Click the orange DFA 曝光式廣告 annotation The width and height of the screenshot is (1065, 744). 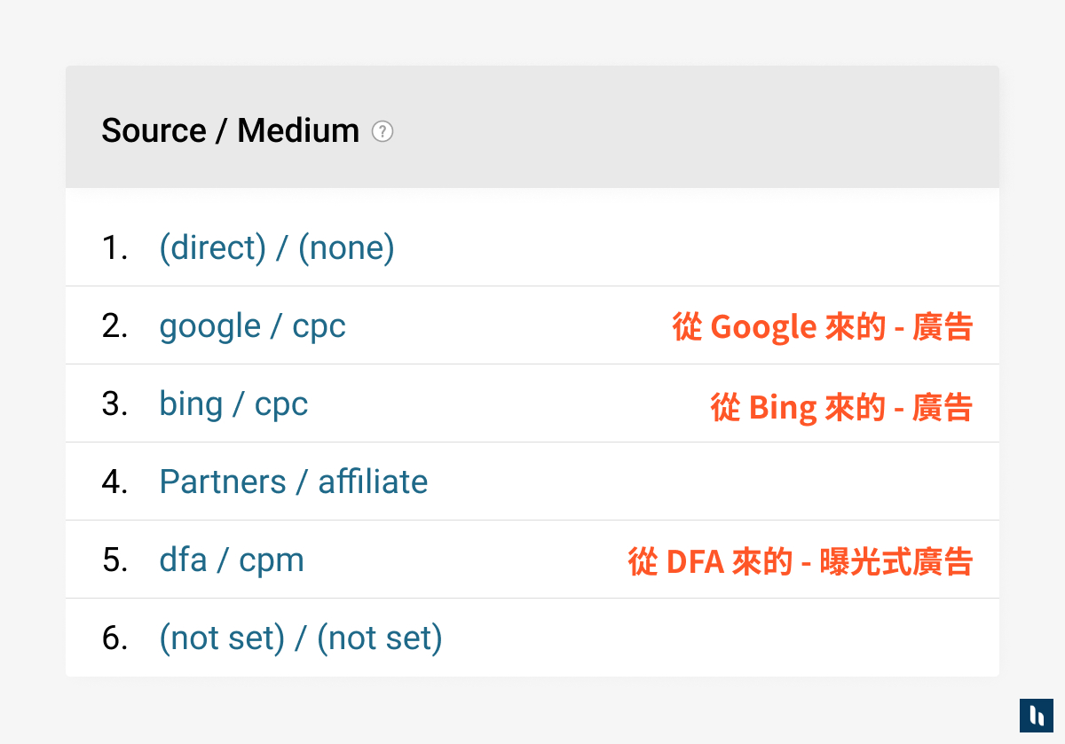point(800,561)
